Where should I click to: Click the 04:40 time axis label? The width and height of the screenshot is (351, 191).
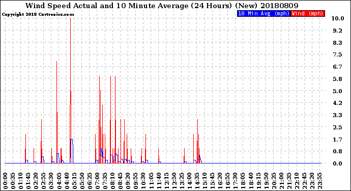pos(67,181)
